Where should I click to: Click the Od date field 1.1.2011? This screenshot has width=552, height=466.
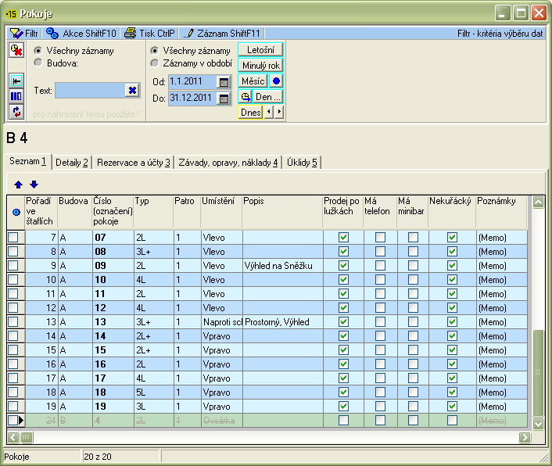[x=192, y=81]
